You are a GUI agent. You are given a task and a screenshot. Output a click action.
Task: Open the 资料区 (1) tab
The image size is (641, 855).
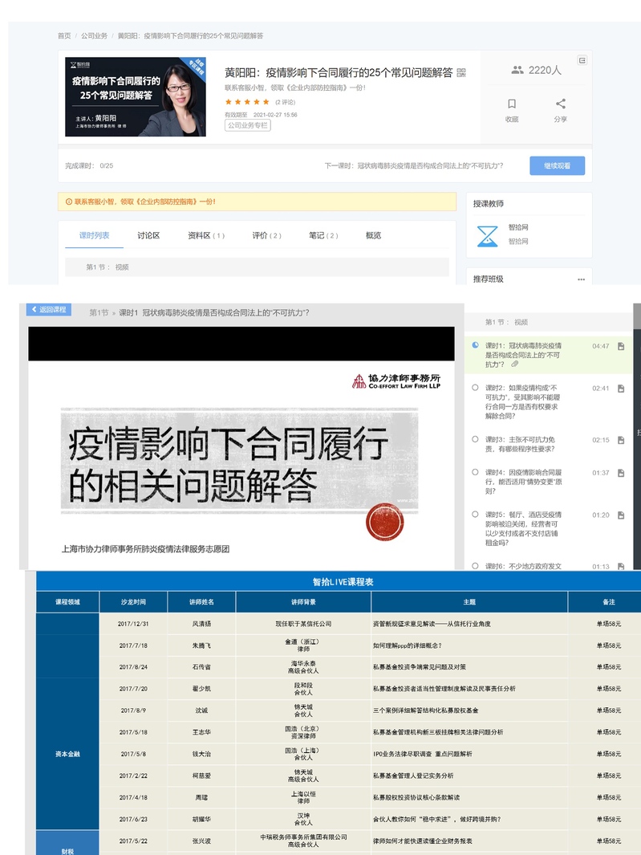206,235
